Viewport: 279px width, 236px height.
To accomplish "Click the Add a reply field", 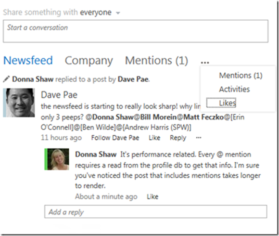I will tap(156, 212).
